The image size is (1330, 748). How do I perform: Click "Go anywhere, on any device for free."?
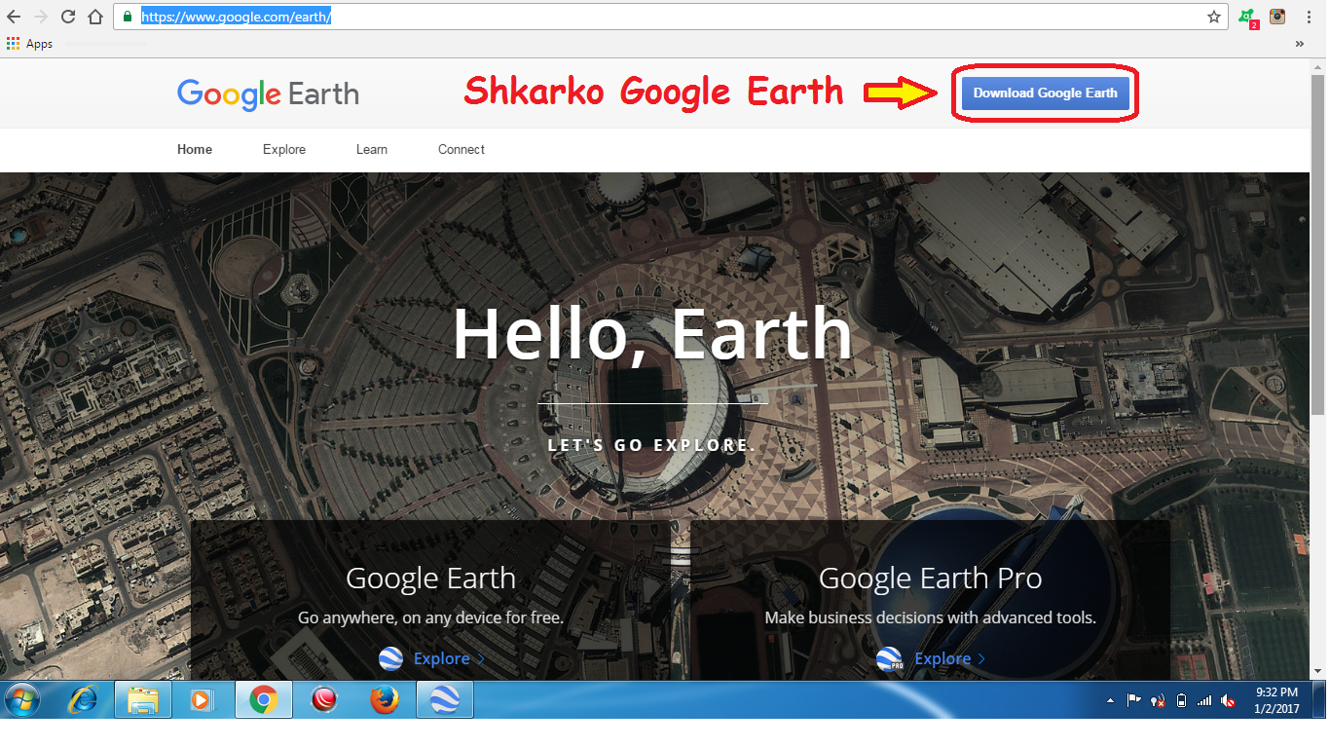tap(430, 618)
